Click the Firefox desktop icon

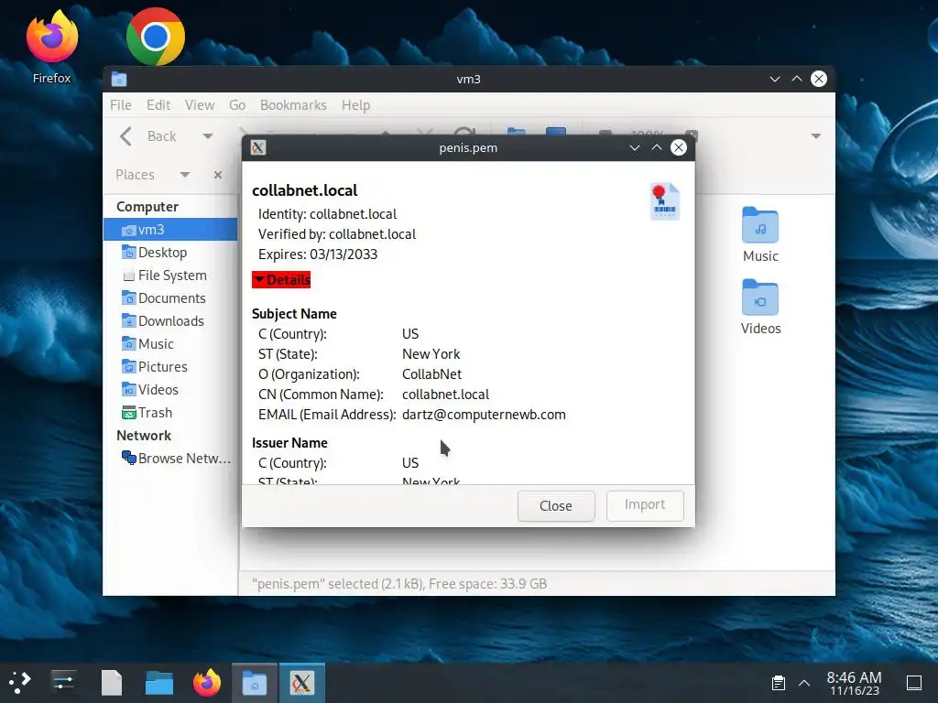pos(52,37)
